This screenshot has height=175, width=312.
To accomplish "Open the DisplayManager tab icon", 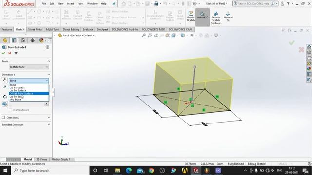I will click(x=41, y=40).
